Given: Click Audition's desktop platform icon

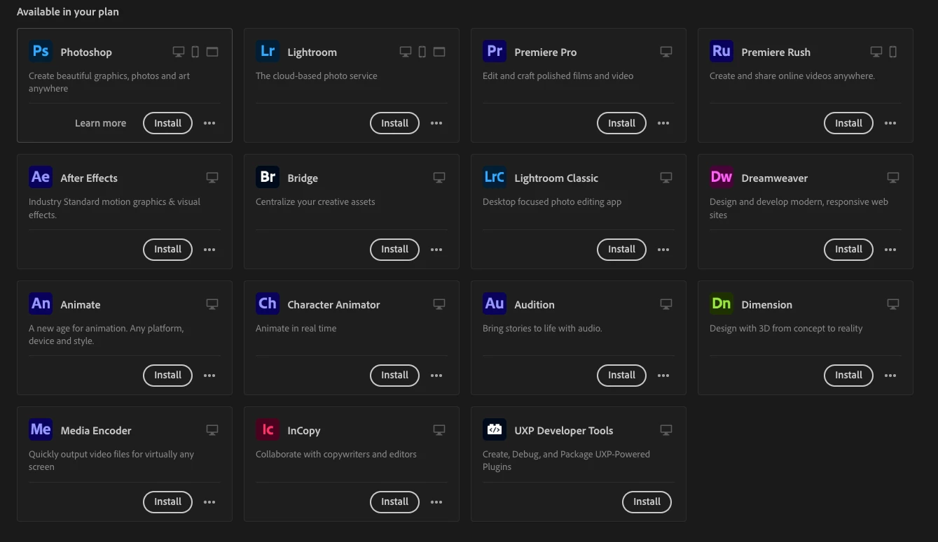Looking at the screenshot, I should (666, 304).
